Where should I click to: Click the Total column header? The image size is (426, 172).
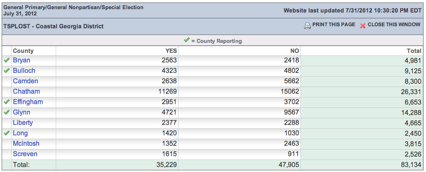coord(414,51)
